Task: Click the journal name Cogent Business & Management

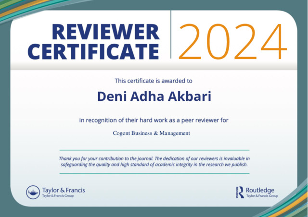Action: tap(151, 133)
